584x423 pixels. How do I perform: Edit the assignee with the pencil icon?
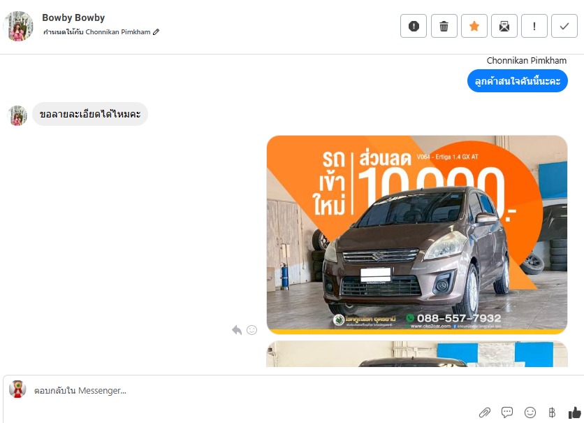(x=156, y=32)
